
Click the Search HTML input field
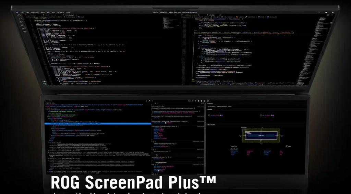pyautogui.click(x=94, y=101)
